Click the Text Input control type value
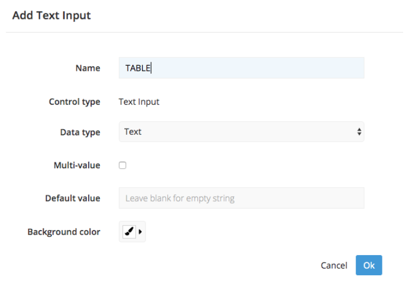Screen dimensions: 412x288 pyautogui.click(x=139, y=101)
